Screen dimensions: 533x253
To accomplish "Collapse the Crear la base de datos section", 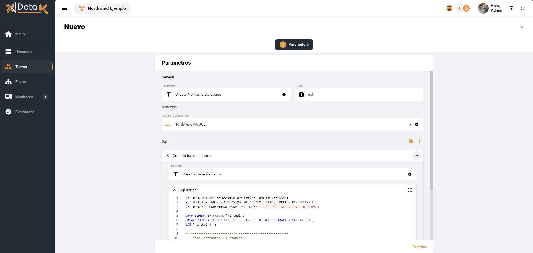I will (167, 156).
